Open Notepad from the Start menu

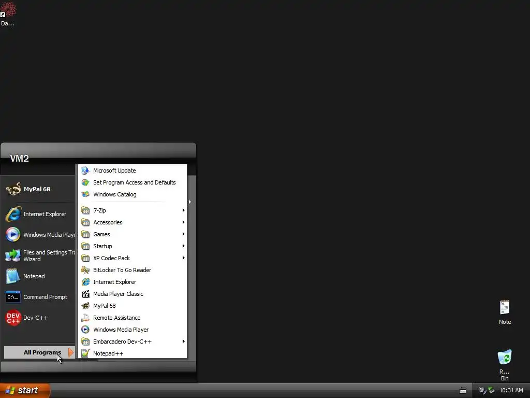(x=38, y=276)
